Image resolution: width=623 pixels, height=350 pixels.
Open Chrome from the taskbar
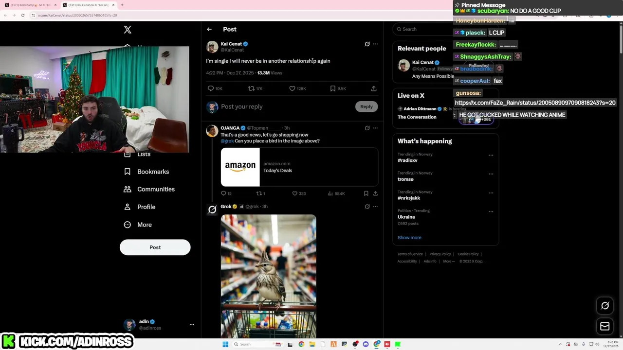(x=301, y=344)
